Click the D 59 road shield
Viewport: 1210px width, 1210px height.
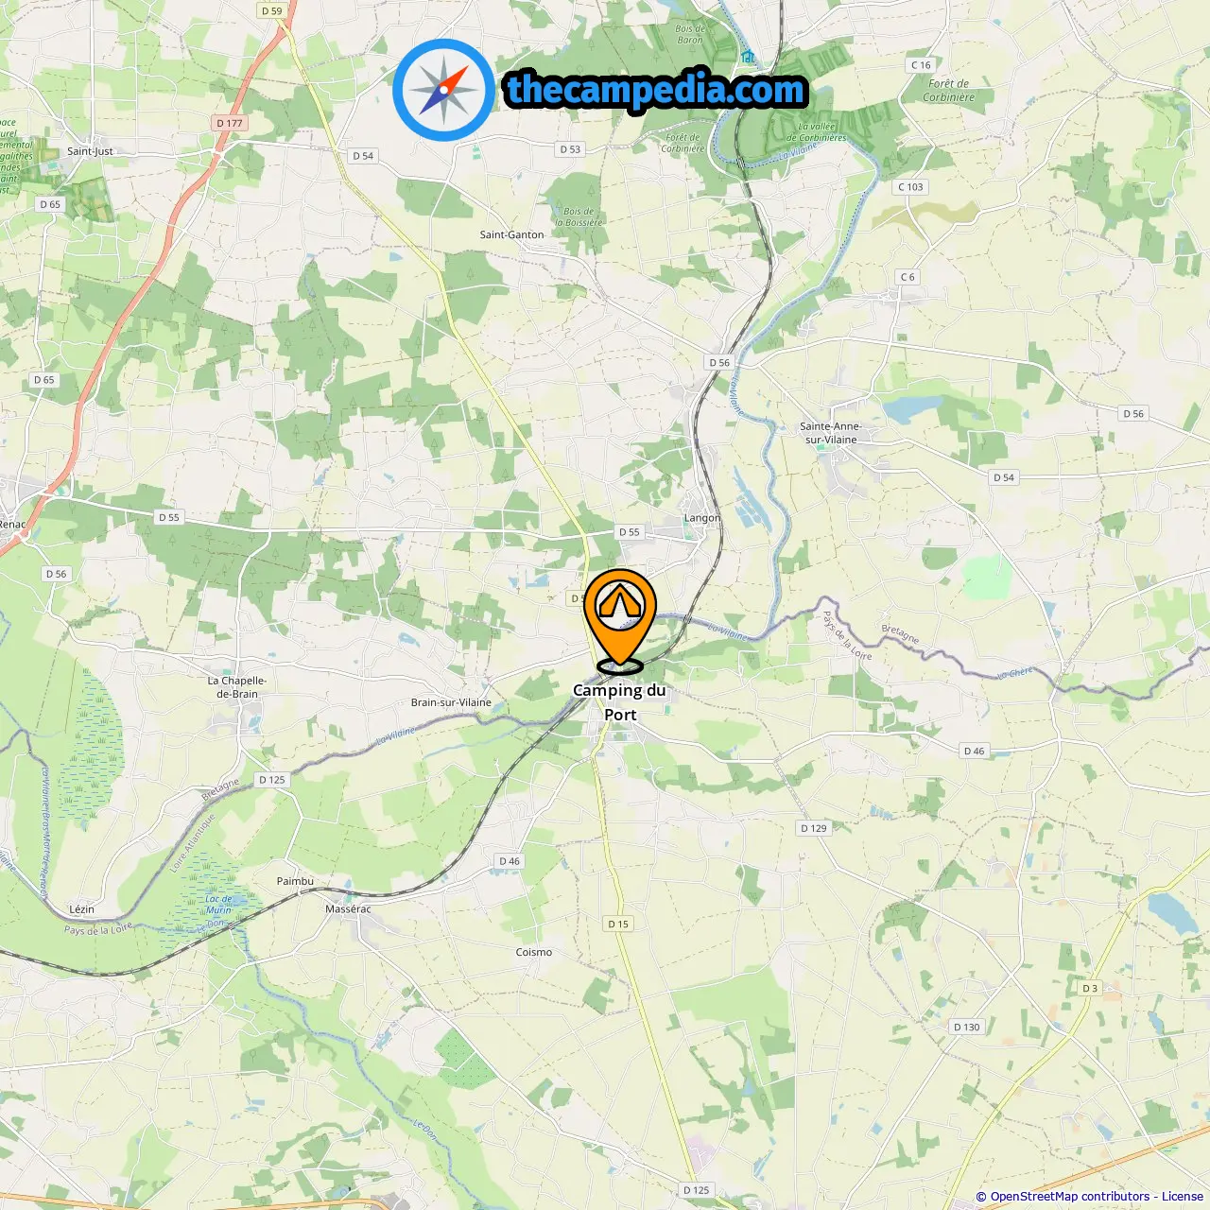coord(271,10)
